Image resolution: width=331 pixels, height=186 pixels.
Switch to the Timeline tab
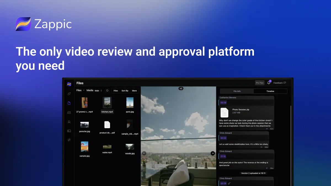pos(270,91)
